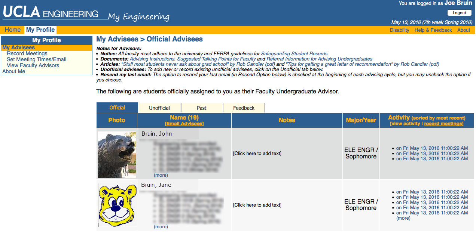The height and width of the screenshot is (232, 476).
Task: Click the Major/Year column header
Action: [x=361, y=120]
